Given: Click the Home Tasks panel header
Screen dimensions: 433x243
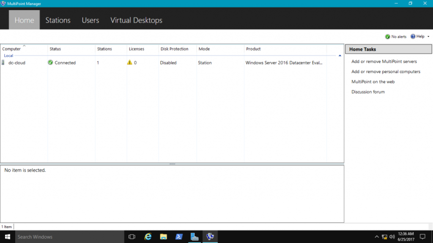Looking at the screenshot, I should point(389,49).
